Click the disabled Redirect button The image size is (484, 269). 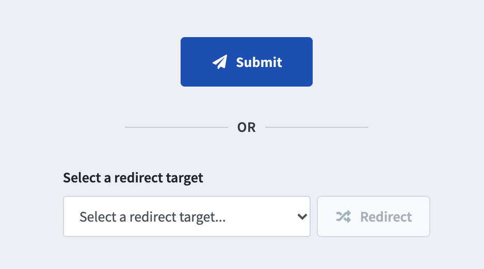click(x=374, y=216)
